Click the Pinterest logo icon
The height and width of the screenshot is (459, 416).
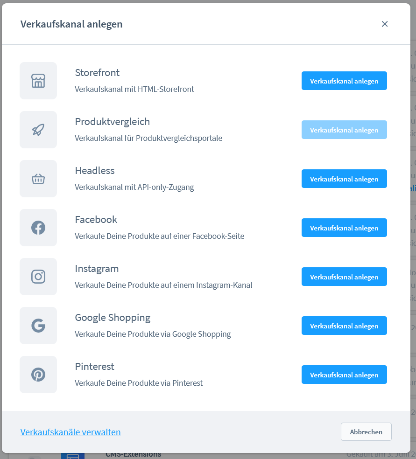pyautogui.click(x=38, y=375)
